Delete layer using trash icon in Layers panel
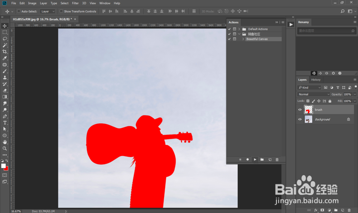358x213 pixels. (x=349, y=210)
